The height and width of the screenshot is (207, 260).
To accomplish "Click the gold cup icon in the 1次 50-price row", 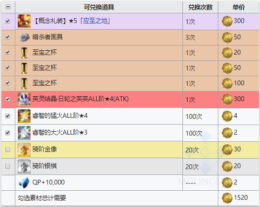I will [24, 68].
